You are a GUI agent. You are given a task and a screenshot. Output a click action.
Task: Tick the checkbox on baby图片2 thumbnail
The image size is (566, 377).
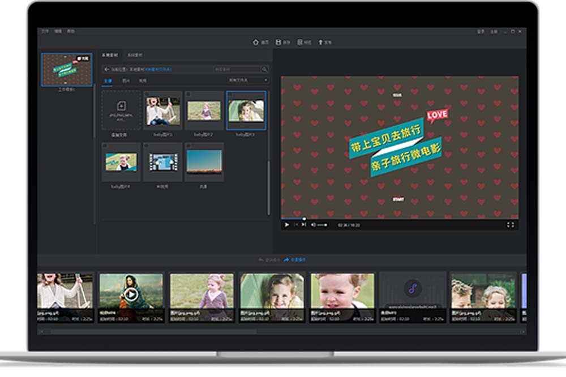[x=188, y=95]
